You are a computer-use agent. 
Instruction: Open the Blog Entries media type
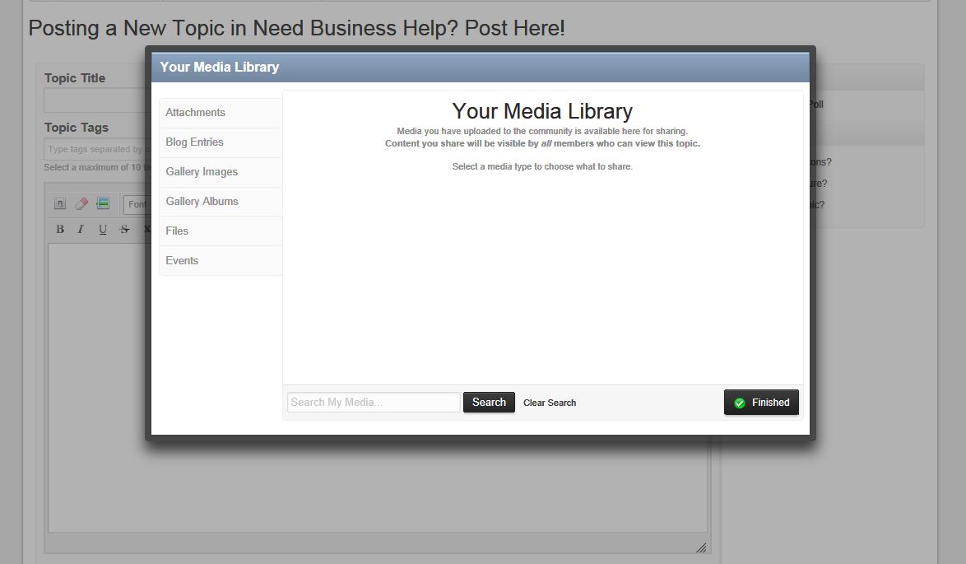pos(221,142)
